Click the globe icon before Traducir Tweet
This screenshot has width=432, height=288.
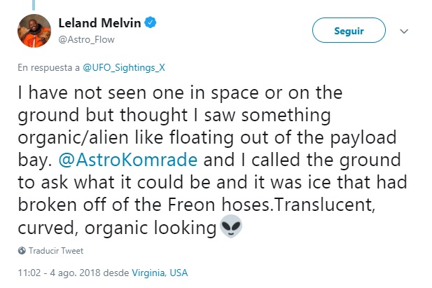(22, 250)
